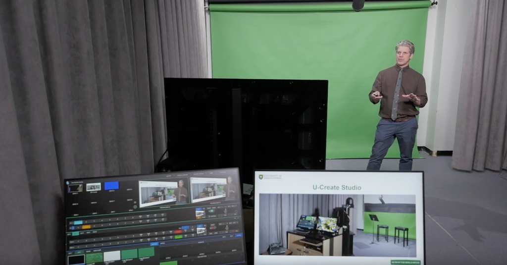507x265 pixels.
Task: Select the solid blue input source thumbnail
Action: [x=111, y=186]
